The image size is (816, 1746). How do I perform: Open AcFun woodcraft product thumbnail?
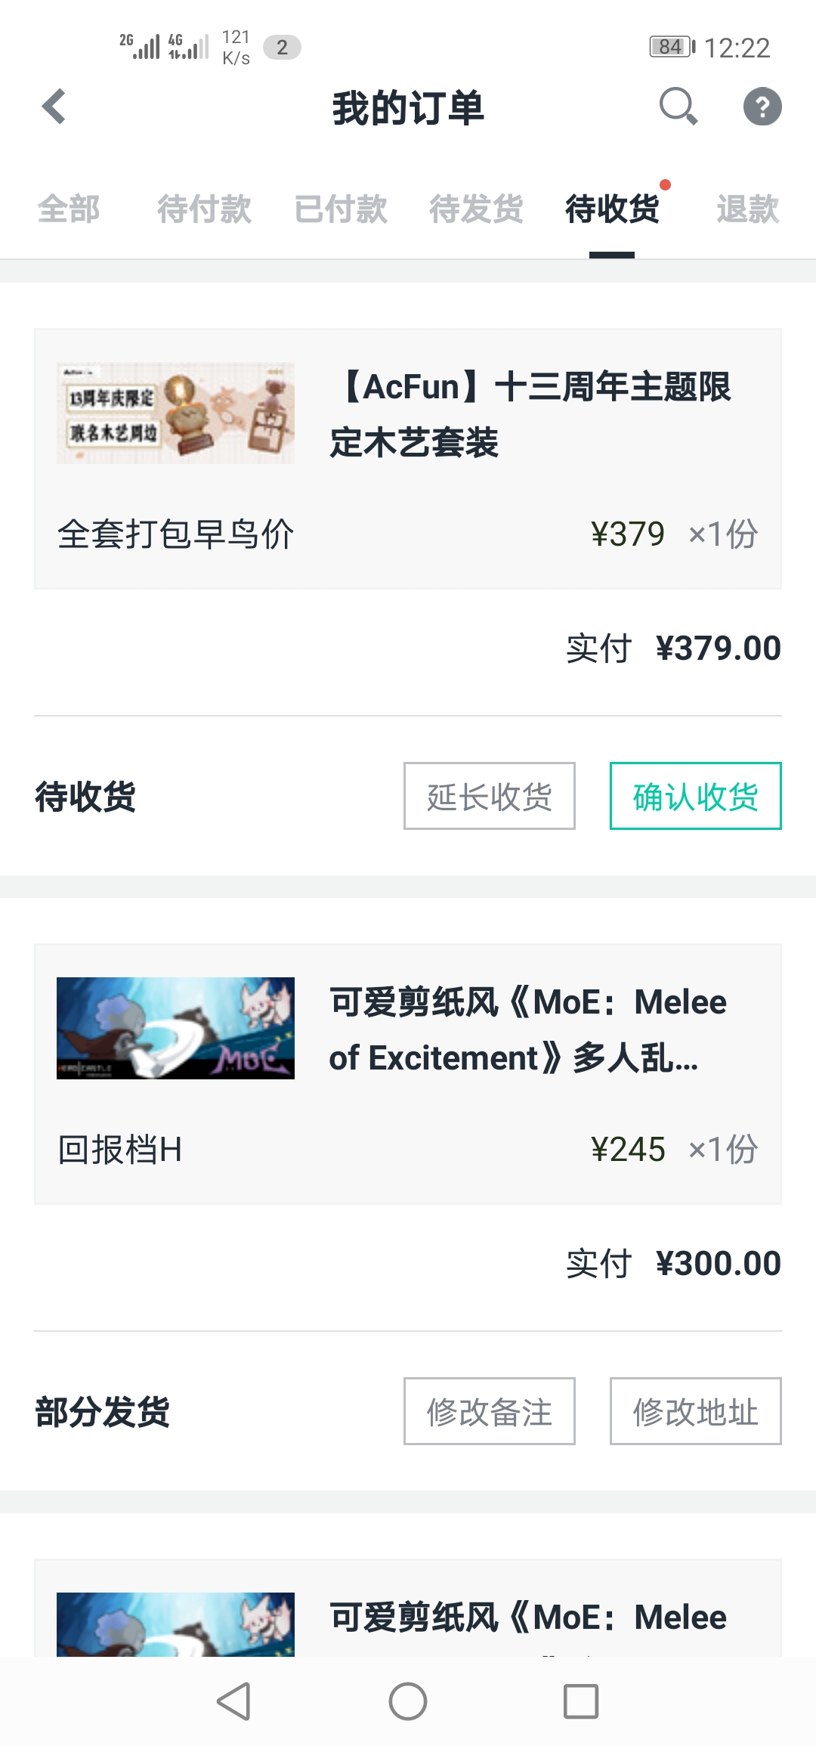pyautogui.click(x=175, y=413)
